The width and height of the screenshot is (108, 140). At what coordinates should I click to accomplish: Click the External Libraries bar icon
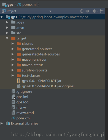(x=8, y=123)
